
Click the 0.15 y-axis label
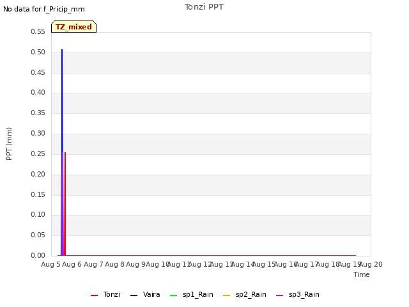tap(38, 194)
